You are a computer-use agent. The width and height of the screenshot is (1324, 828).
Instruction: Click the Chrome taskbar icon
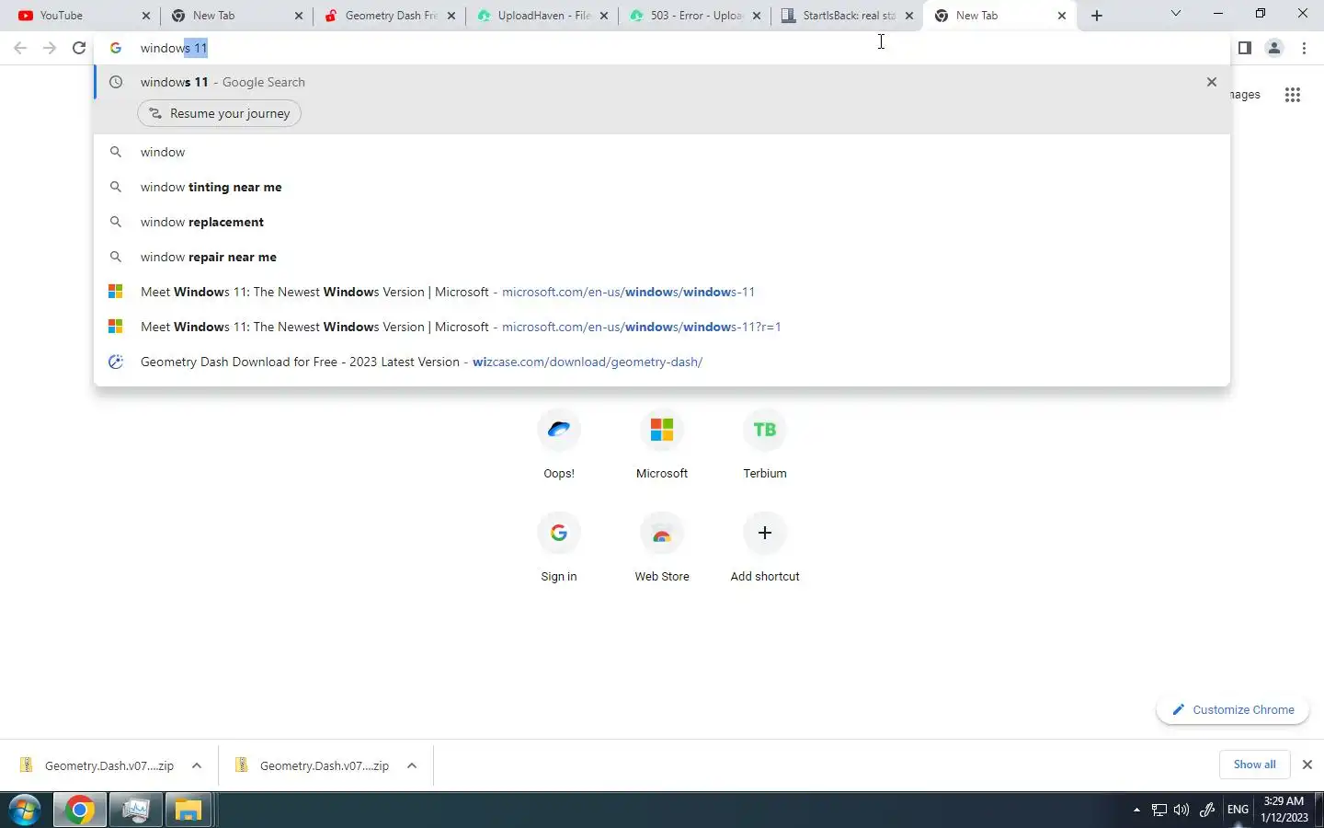[79, 811]
